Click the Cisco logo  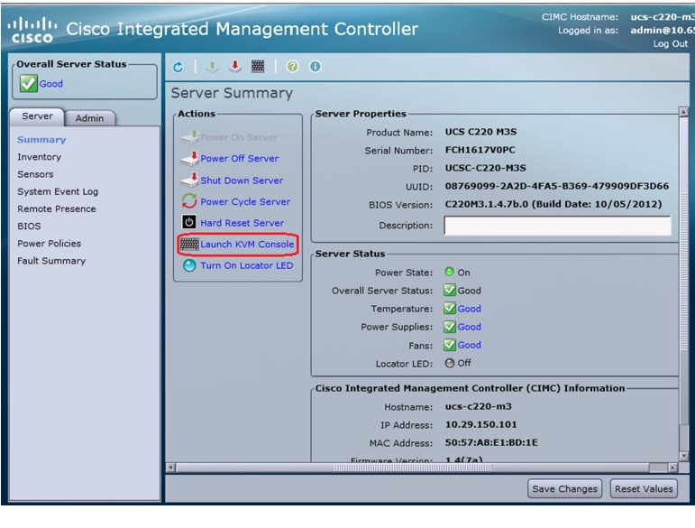click(32, 30)
